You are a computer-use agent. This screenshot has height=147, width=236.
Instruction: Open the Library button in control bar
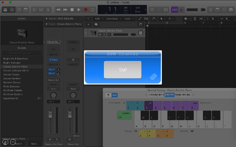pyautogui.click(x=5, y=10)
